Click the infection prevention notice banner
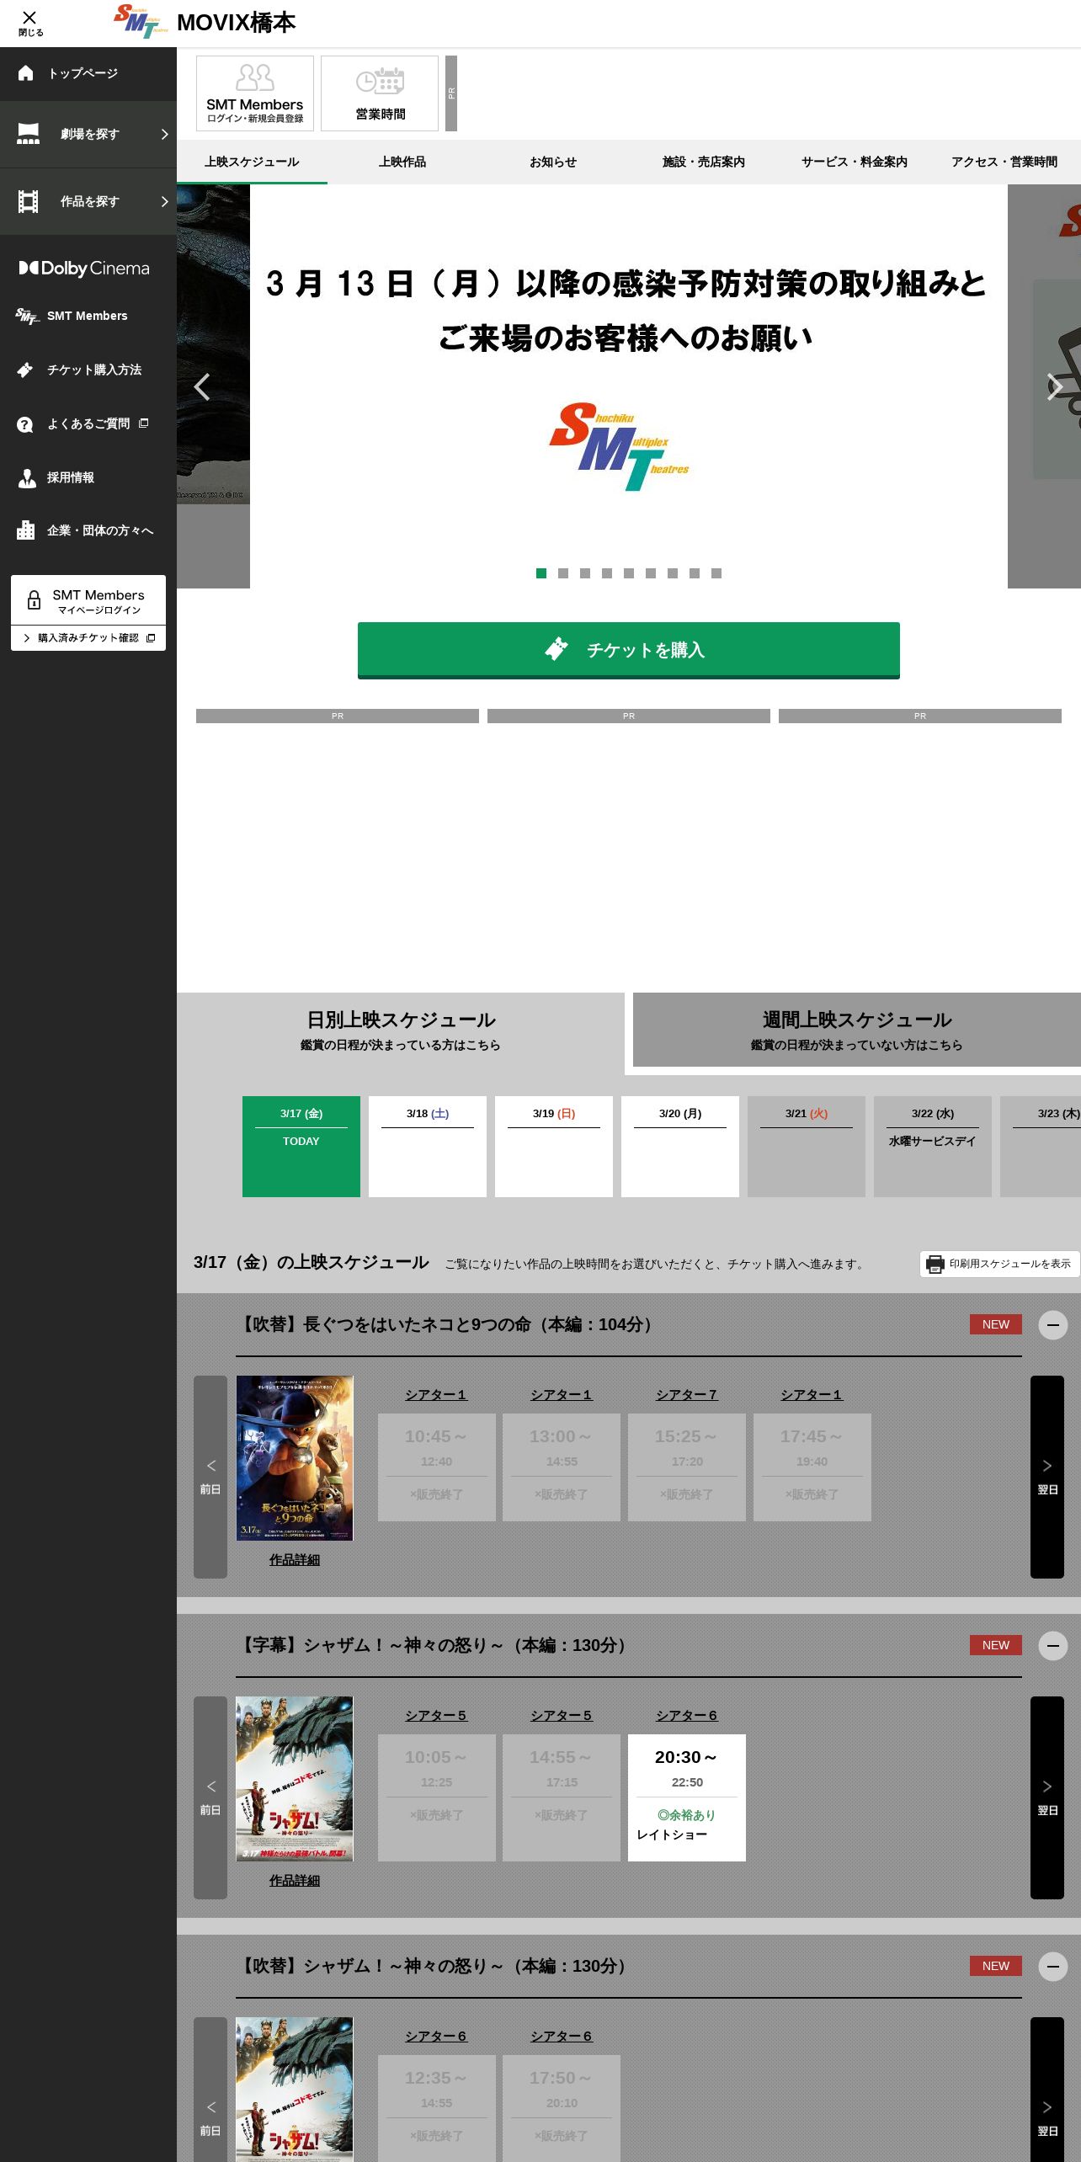This screenshot has width=1081, height=2162. (x=629, y=386)
